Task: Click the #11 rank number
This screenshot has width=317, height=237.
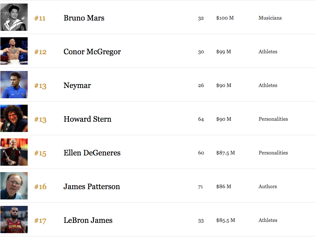Action: 40,18
